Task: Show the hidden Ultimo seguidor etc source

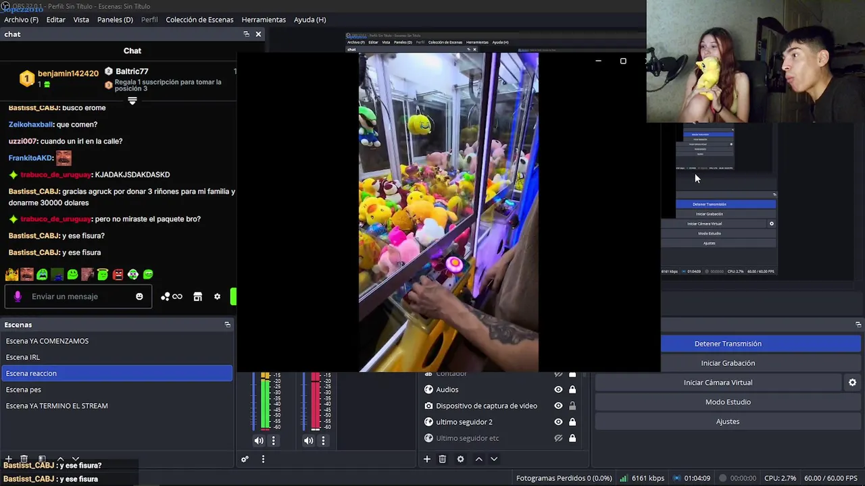Action: (558, 438)
